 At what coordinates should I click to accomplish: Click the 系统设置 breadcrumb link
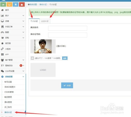tap(33, 4)
